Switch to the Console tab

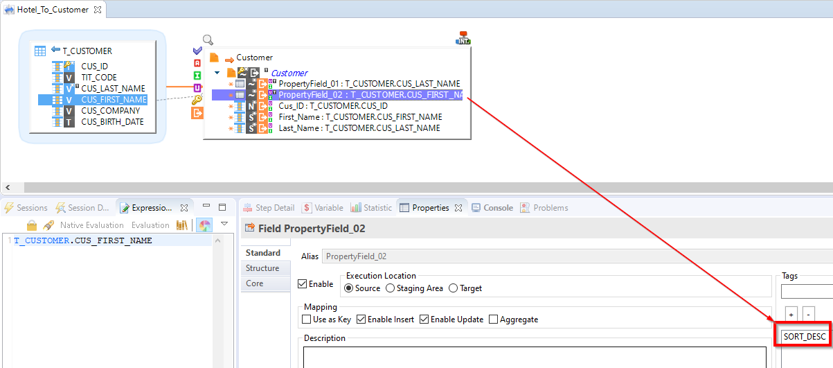pos(492,208)
